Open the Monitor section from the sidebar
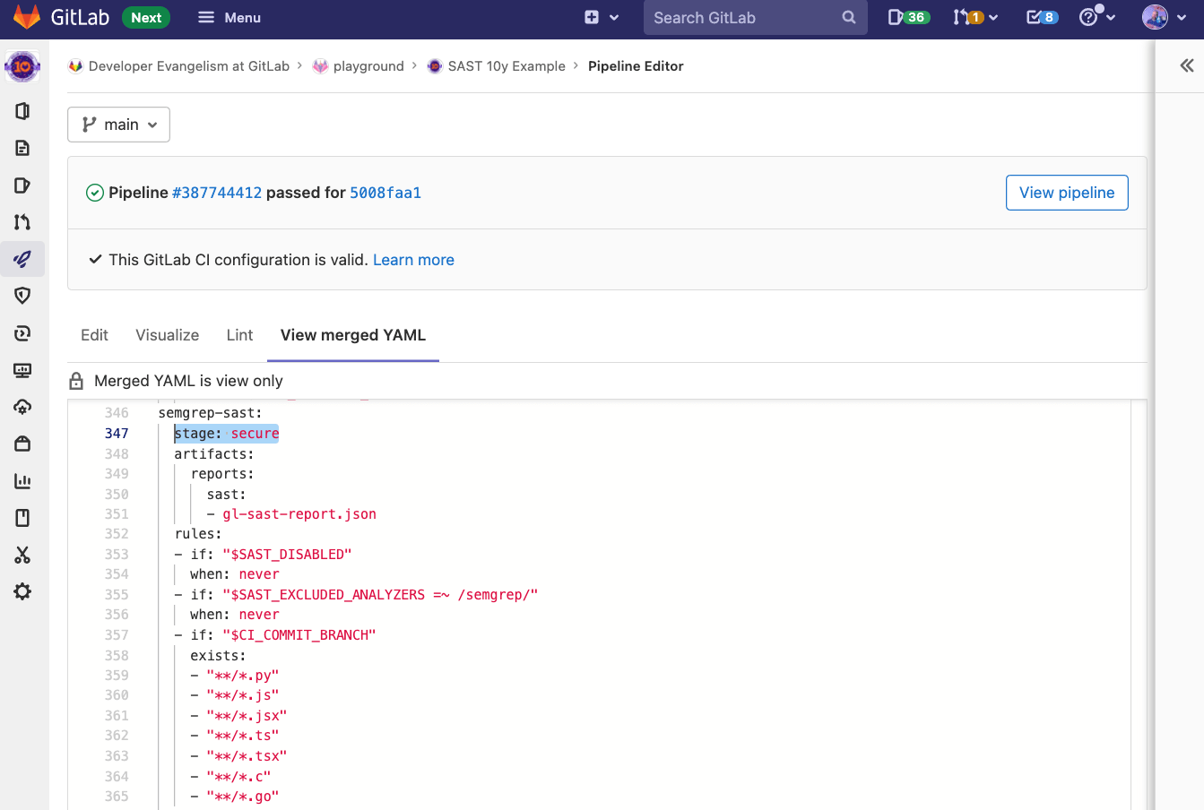 point(22,369)
